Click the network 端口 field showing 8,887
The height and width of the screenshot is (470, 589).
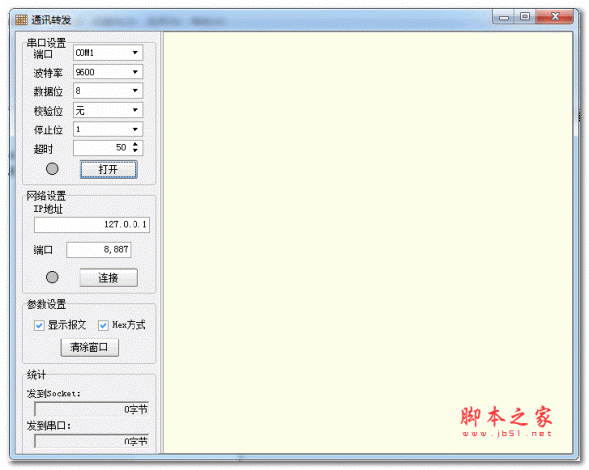pyautogui.click(x=98, y=249)
